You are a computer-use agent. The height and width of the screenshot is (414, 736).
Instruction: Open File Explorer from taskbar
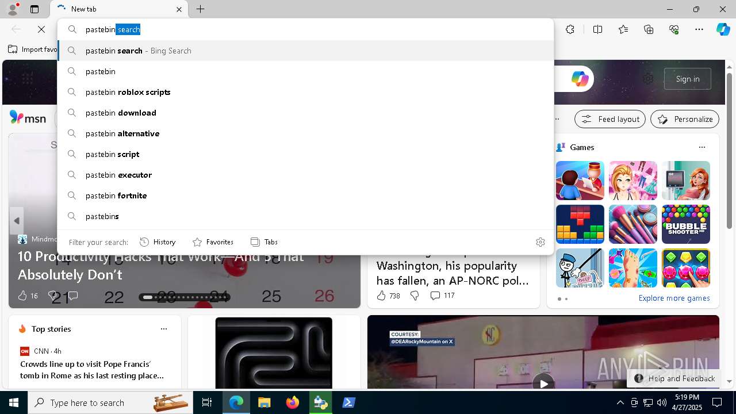tap(264, 402)
